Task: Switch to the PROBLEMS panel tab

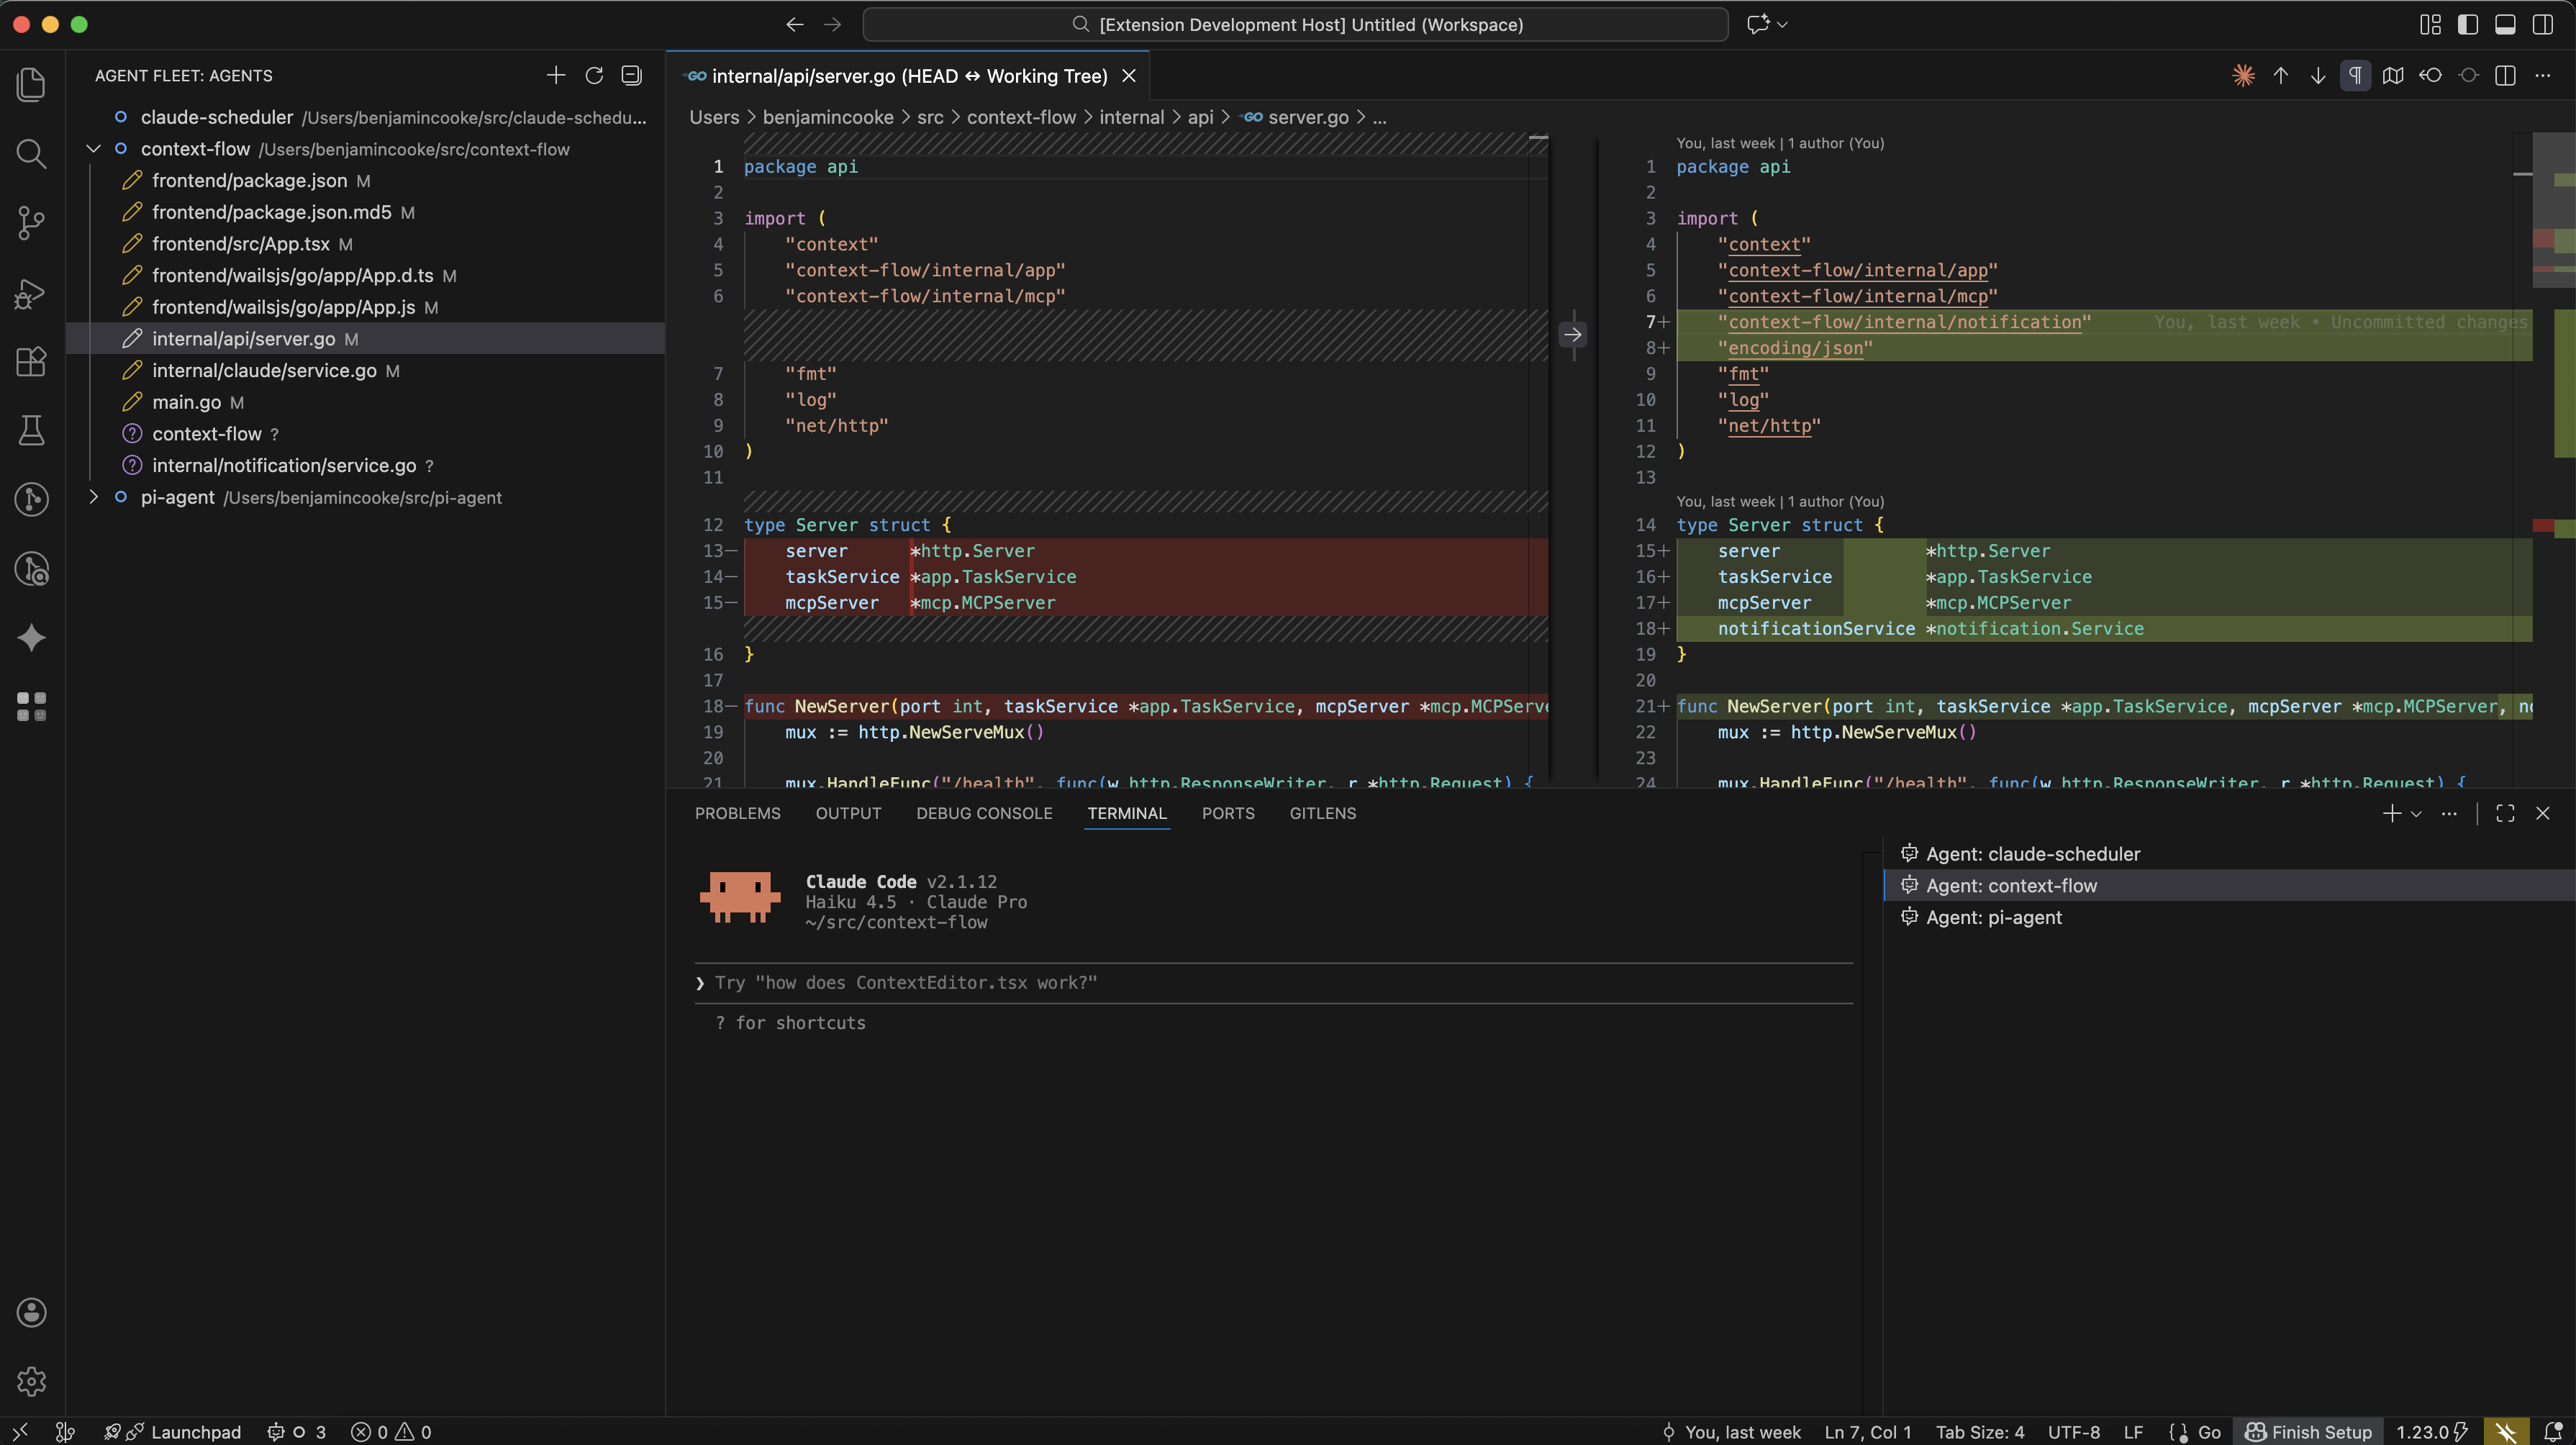Action: click(737, 813)
